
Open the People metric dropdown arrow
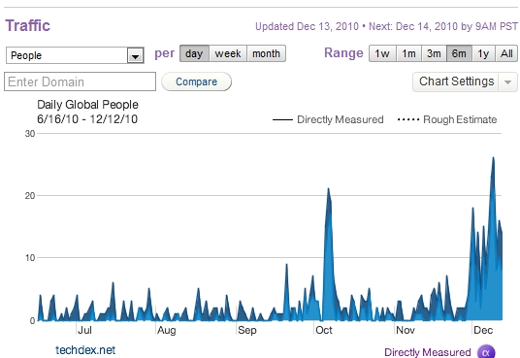(x=135, y=55)
